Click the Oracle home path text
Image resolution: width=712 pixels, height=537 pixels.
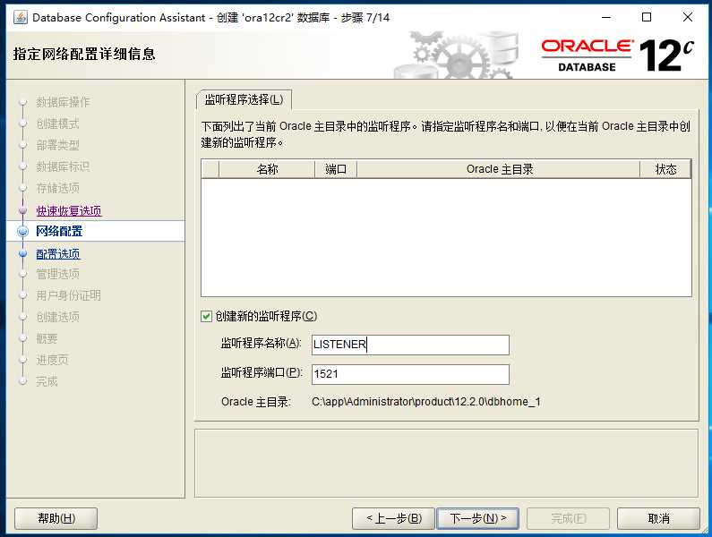[x=426, y=402]
